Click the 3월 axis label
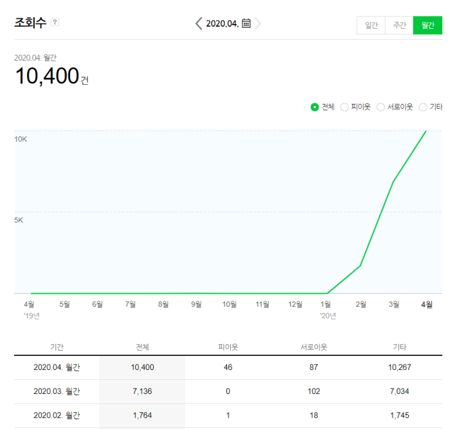Image resolution: width=457 pixels, height=429 pixels. [x=394, y=304]
